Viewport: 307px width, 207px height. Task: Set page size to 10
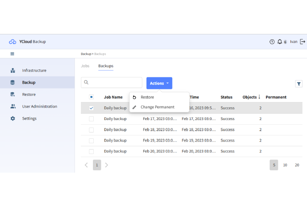(285, 165)
